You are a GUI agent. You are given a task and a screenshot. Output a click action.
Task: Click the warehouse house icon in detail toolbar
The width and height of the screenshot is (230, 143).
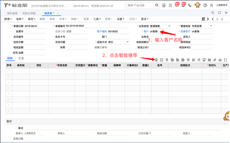220,60
